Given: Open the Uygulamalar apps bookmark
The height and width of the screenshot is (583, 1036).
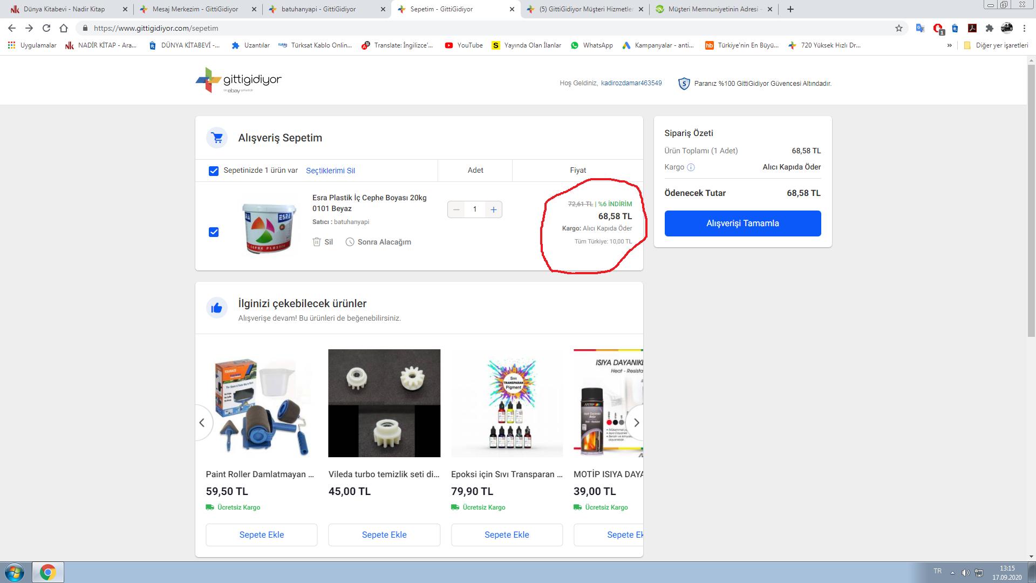Looking at the screenshot, I should coord(32,45).
